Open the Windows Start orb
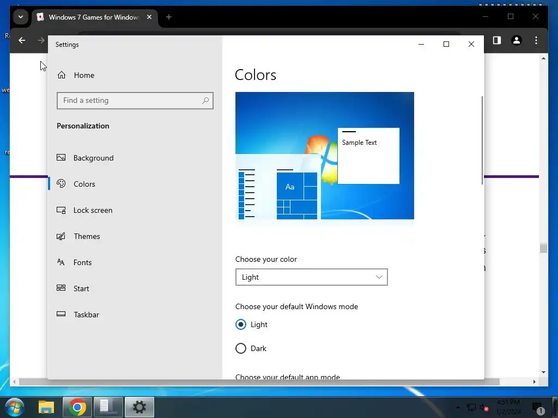558x418 pixels. click(15, 407)
